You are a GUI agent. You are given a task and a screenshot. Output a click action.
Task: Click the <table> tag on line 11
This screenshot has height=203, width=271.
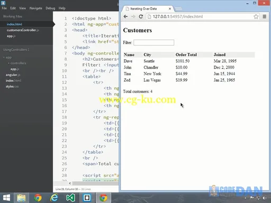click(x=92, y=77)
